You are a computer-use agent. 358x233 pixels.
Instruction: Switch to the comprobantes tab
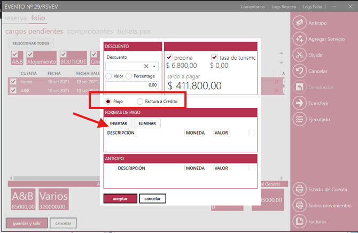(x=90, y=32)
